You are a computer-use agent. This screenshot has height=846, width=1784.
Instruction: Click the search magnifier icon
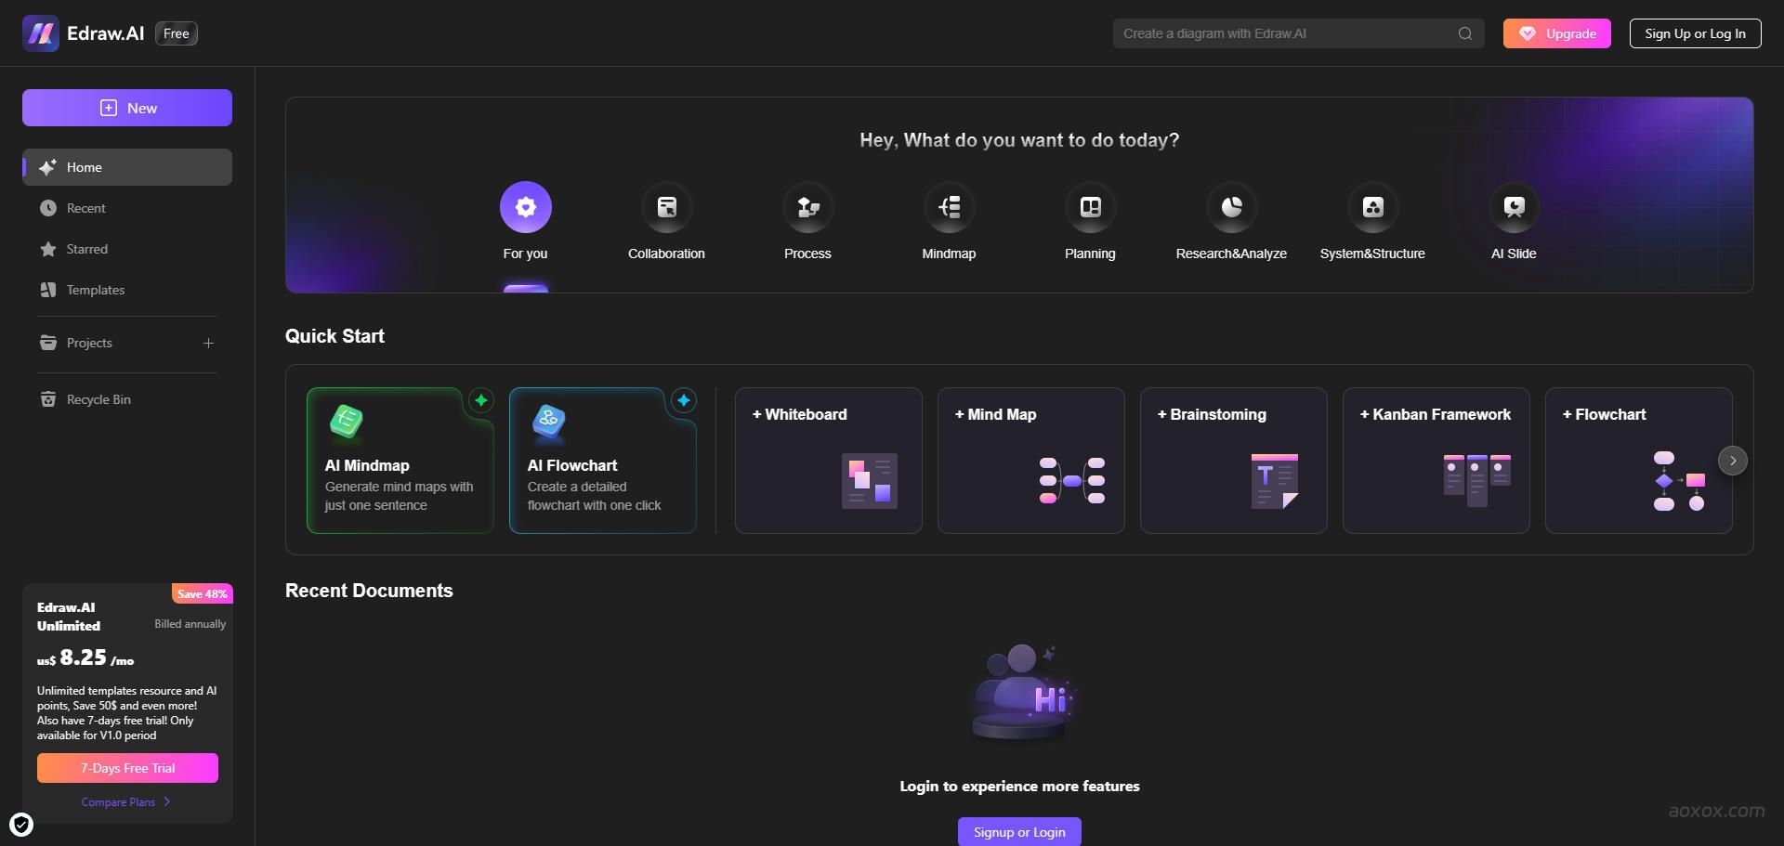coord(1465,33)
